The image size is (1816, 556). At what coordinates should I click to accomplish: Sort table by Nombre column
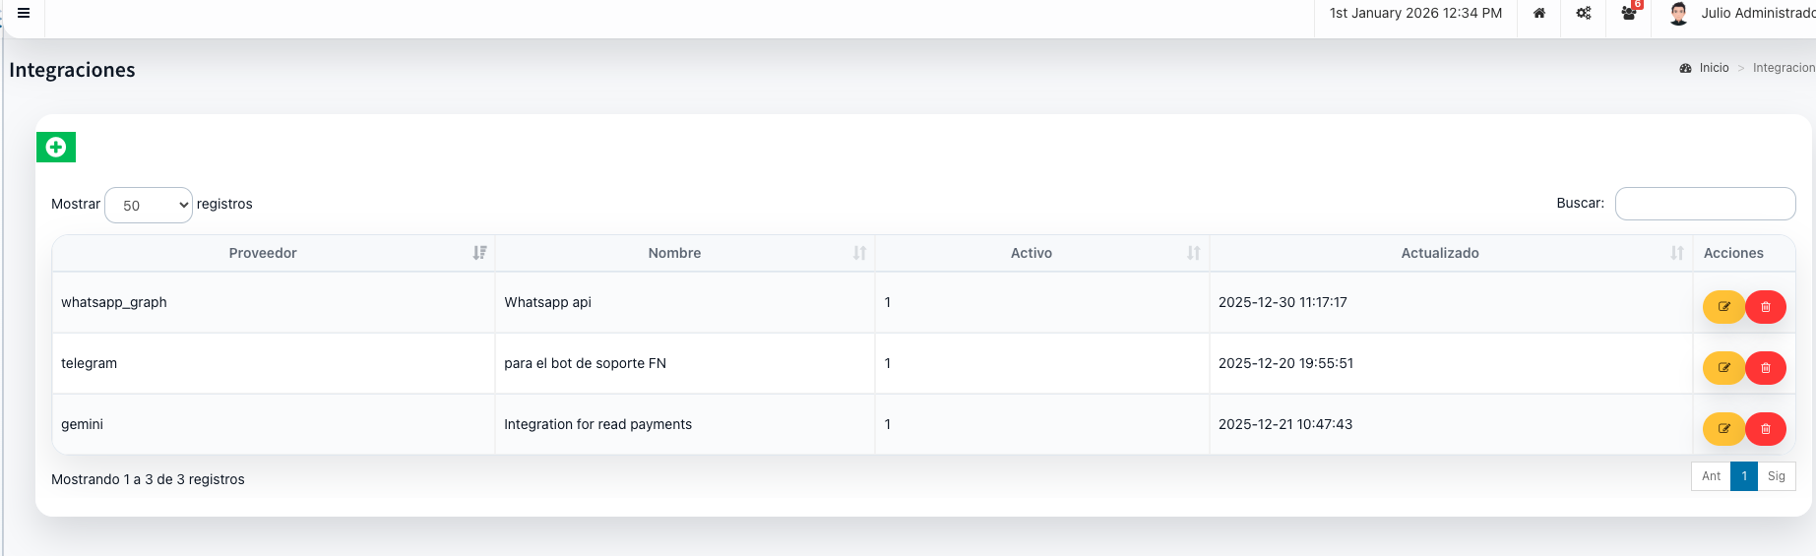(x=674, y=253)
